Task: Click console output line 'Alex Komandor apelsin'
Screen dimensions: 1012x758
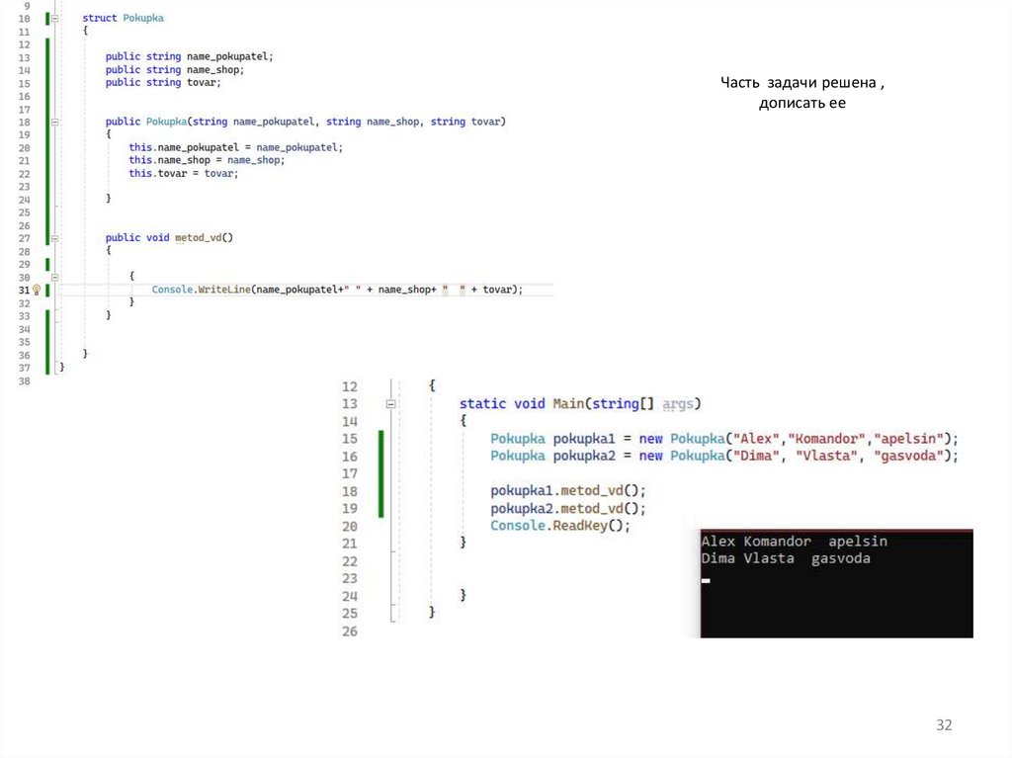Action: coord(794,541)
